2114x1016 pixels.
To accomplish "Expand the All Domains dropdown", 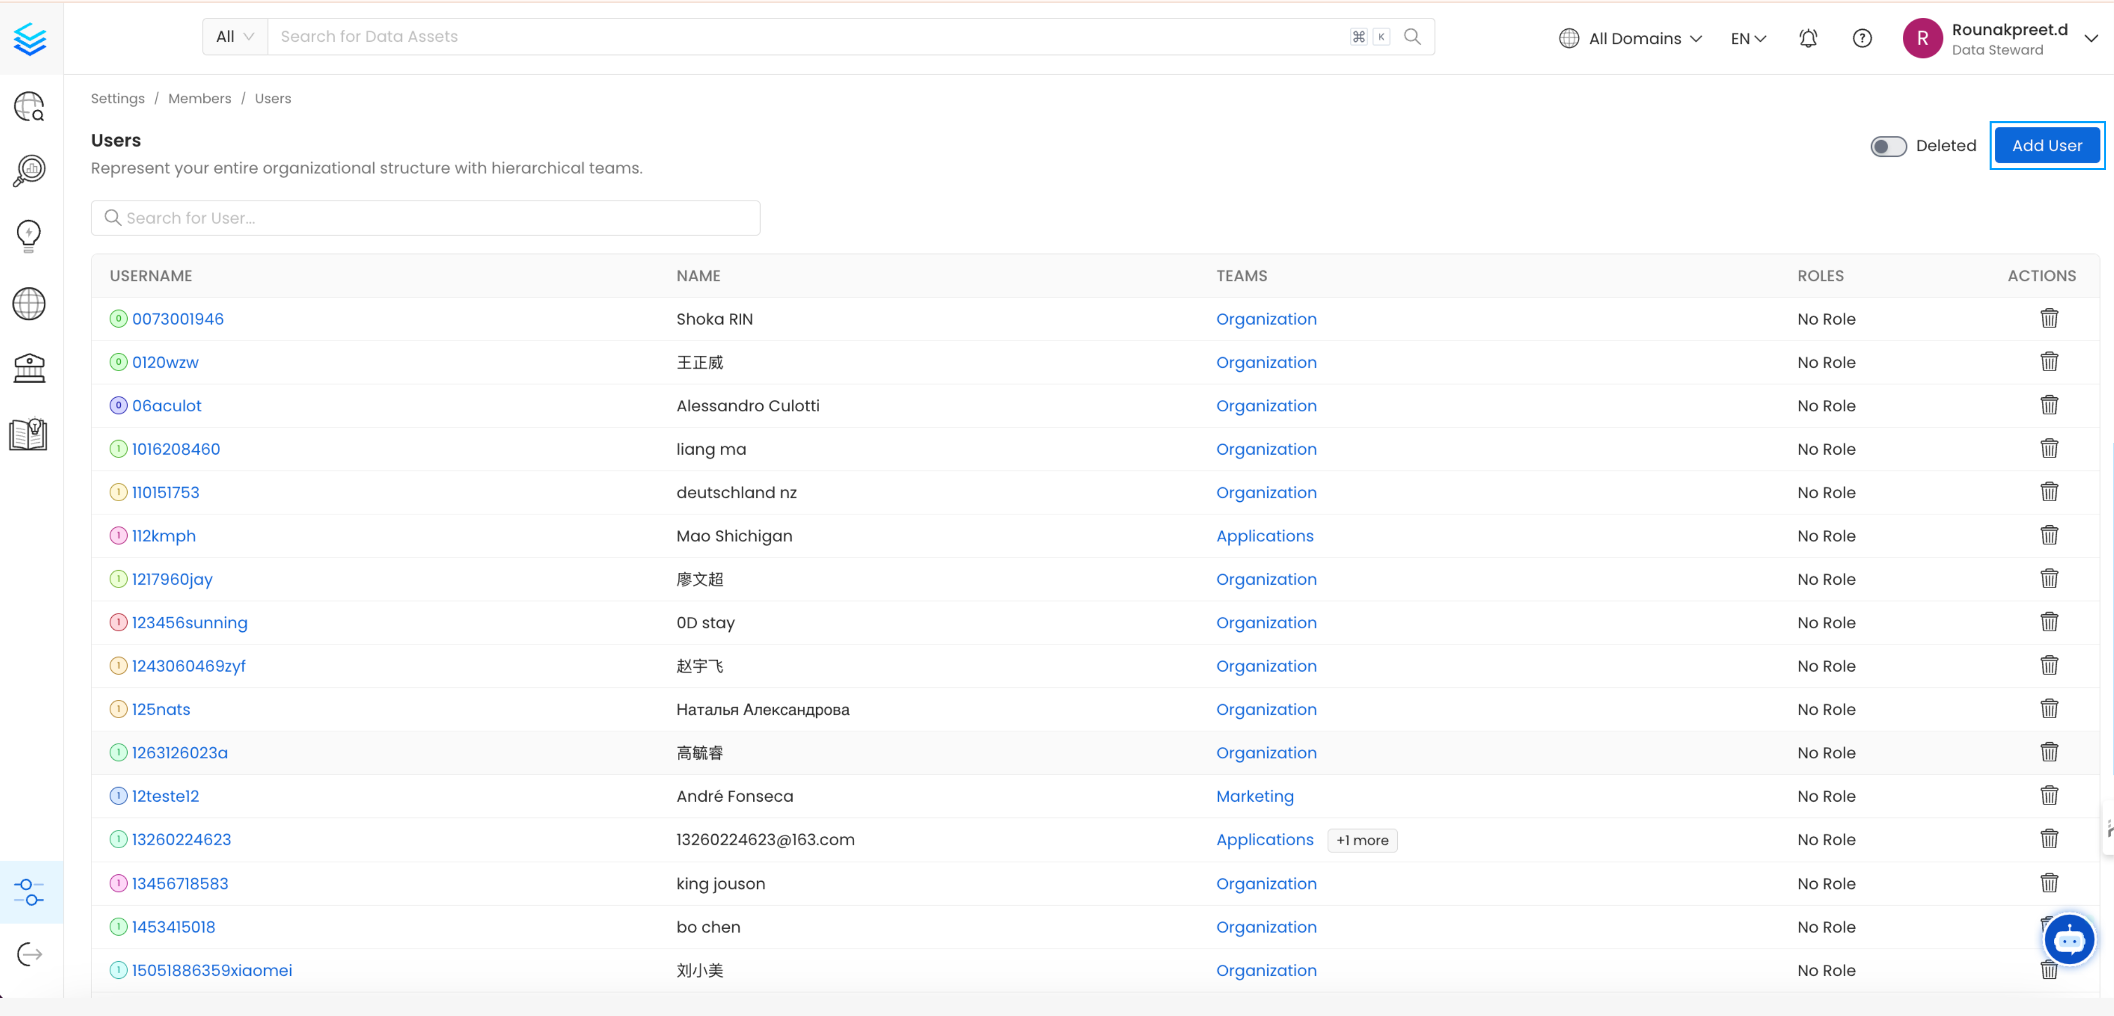I will (x=1633, y=37).
